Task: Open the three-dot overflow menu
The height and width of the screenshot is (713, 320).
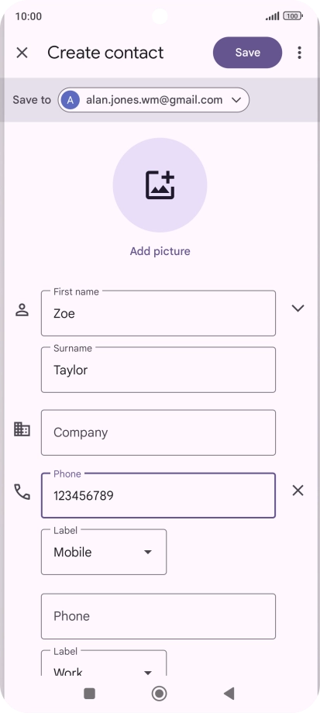Action: point(299,53)
